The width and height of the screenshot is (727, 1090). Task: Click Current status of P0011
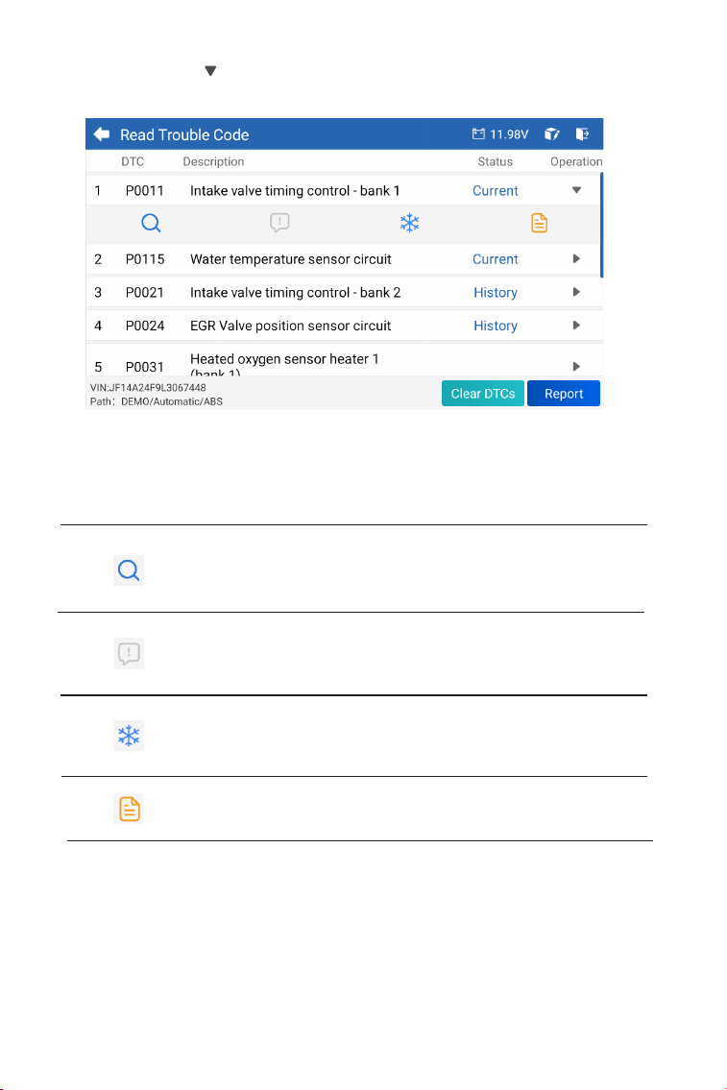[496, 190]
